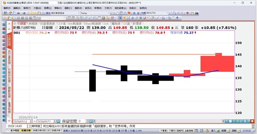Click the home icon in the toolbar
Viewport: 257px width, 134px height.
click(10, 13)
